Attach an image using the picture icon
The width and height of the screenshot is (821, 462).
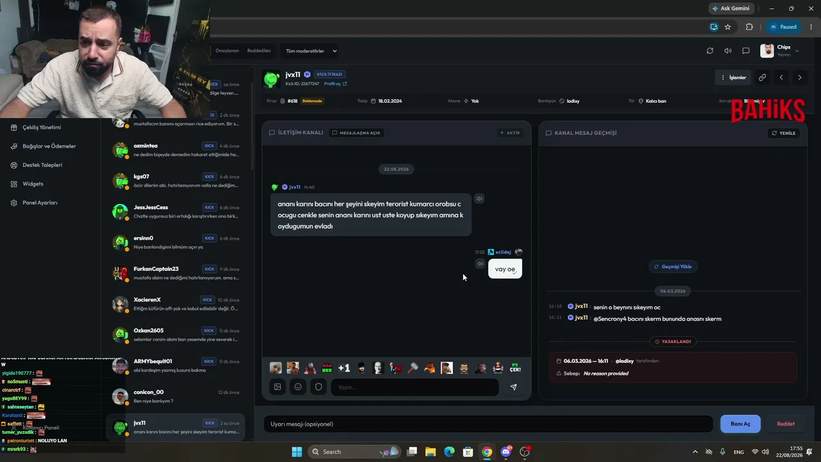pyautogui.click(x=278, y=387)
